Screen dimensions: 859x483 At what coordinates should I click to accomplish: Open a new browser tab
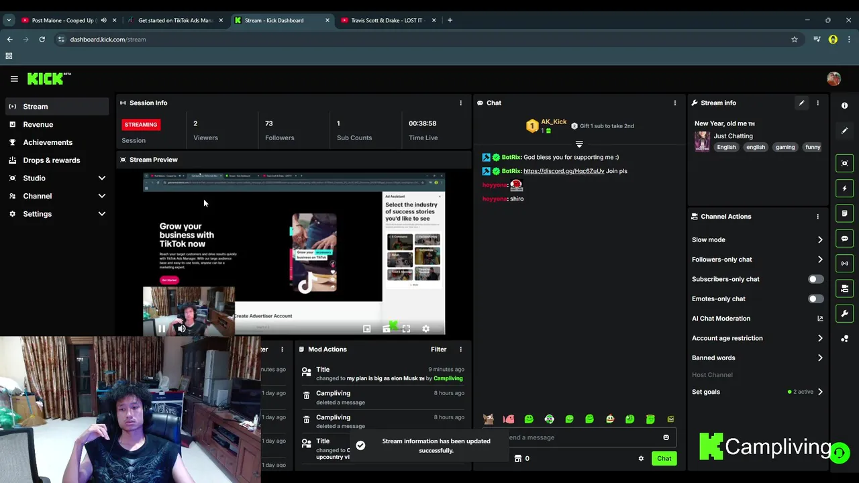450,20
